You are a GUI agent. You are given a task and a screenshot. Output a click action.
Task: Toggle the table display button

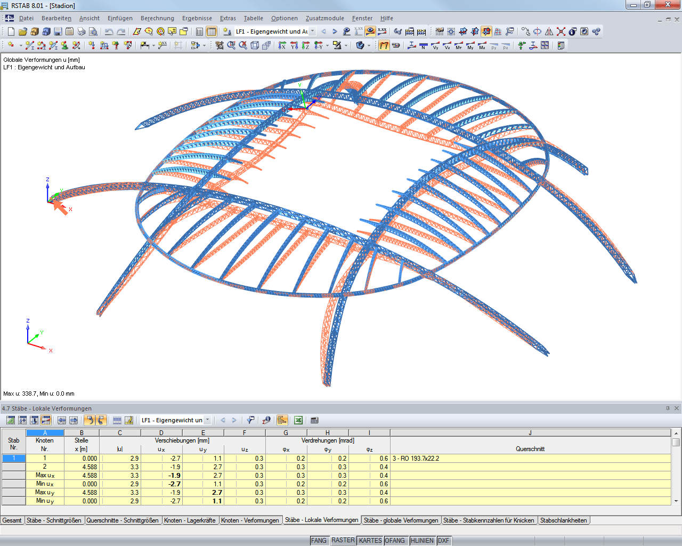pos(212,31)
